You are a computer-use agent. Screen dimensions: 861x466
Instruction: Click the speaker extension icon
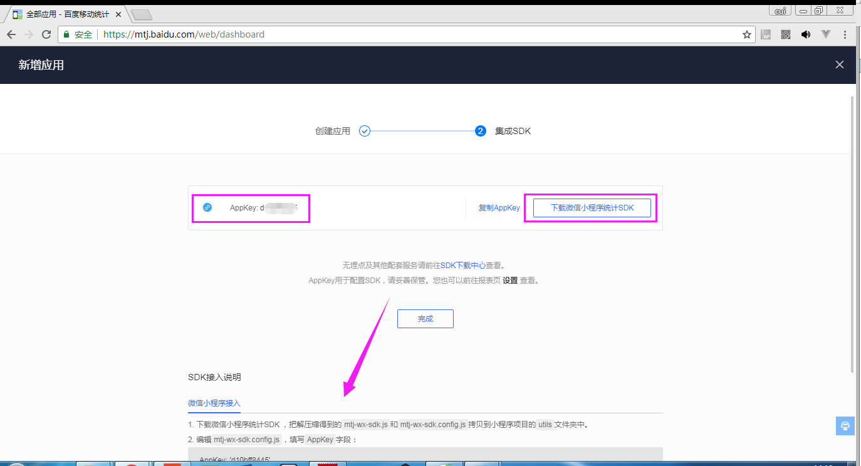click(806, 34)
